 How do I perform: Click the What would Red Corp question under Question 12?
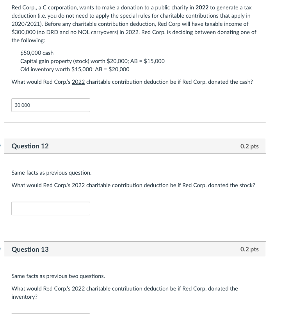[x=133, y=185]
